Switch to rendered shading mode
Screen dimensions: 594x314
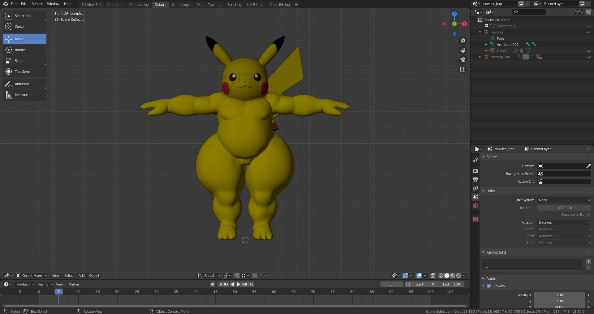(x=458, y=276)
